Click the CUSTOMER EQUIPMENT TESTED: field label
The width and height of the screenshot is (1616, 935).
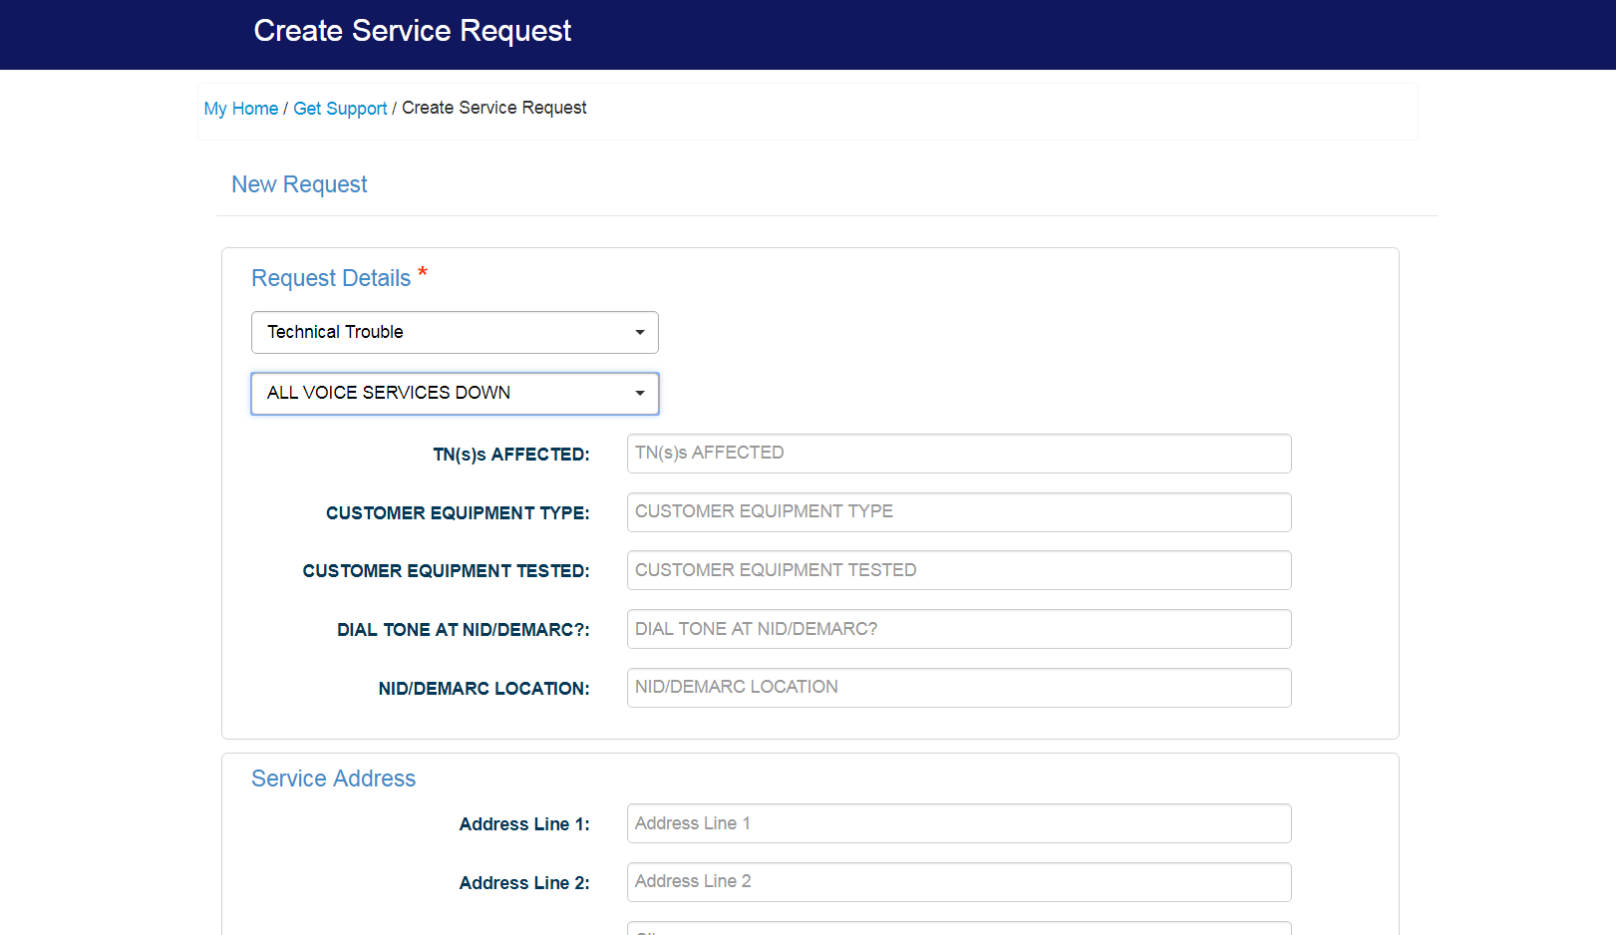446,571
